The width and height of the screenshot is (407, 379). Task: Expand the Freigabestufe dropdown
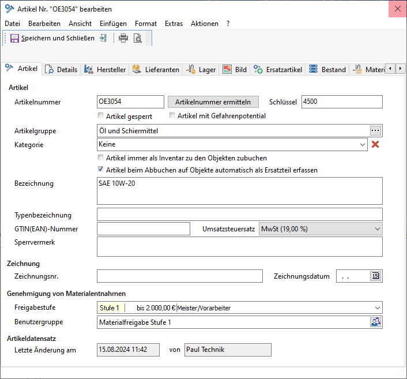pos(377,308)
